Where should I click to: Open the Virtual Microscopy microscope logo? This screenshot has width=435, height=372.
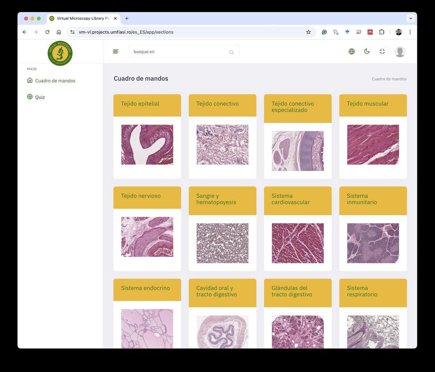60,53
